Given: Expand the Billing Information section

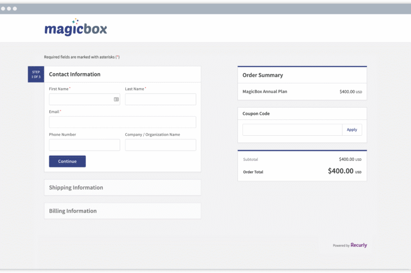Looking at the screenshot, I should coord(122,211).
